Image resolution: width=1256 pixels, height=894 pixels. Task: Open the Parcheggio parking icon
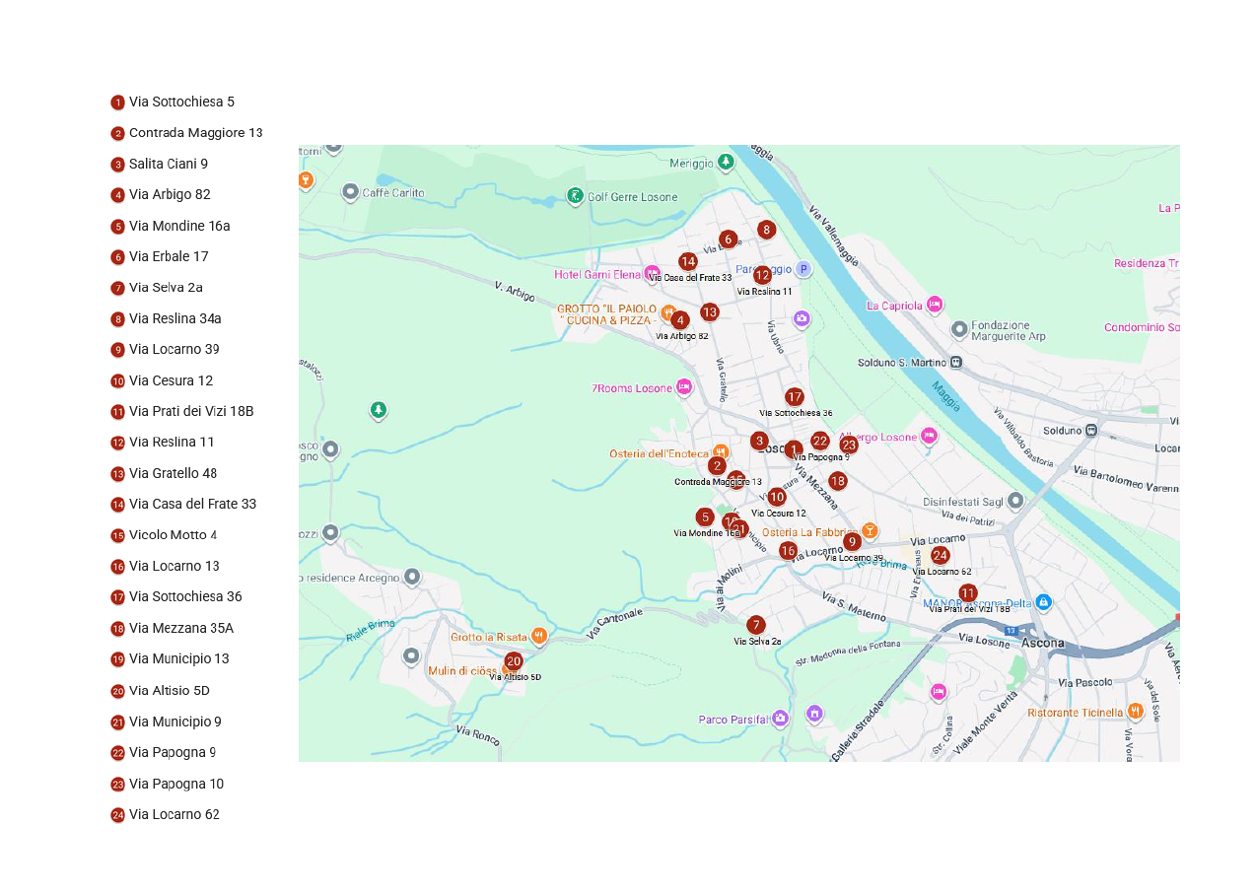pyautogui.click(x=803, y=269)
